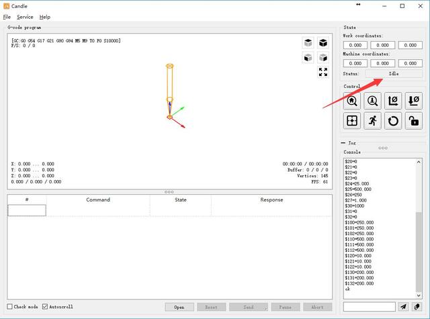The height and width of the screenshot is (319, 430).
Task: Click the console command input field
Action: 369,307
